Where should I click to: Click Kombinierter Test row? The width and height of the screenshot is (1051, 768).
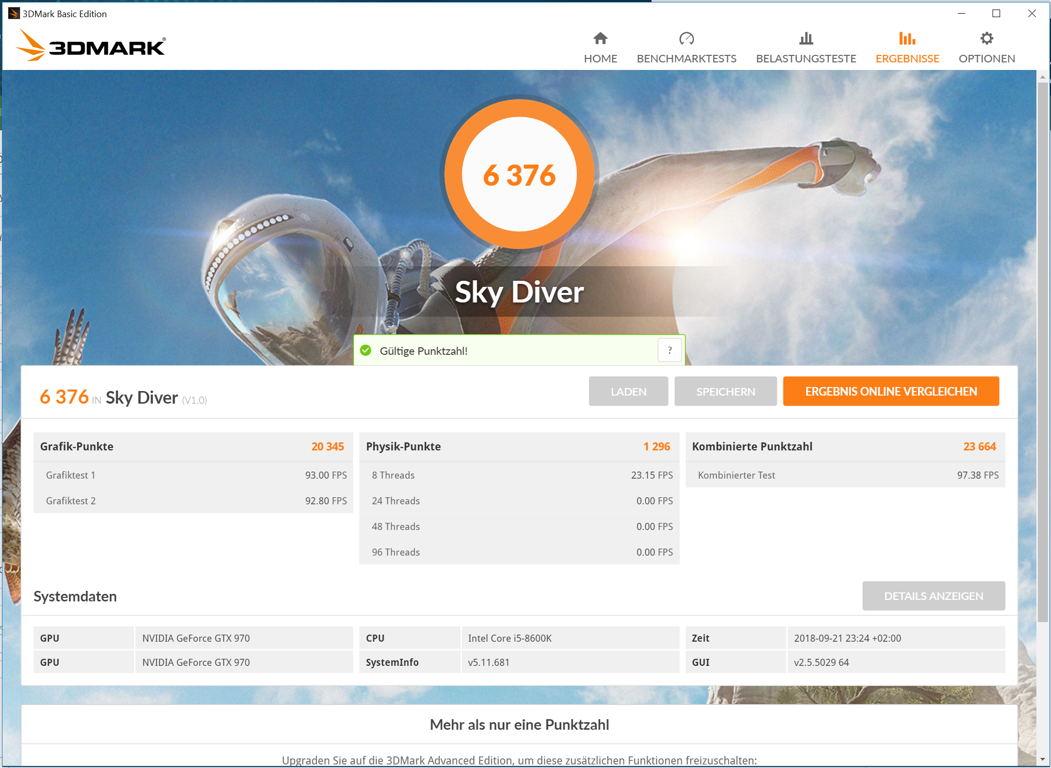coord(845,475)
